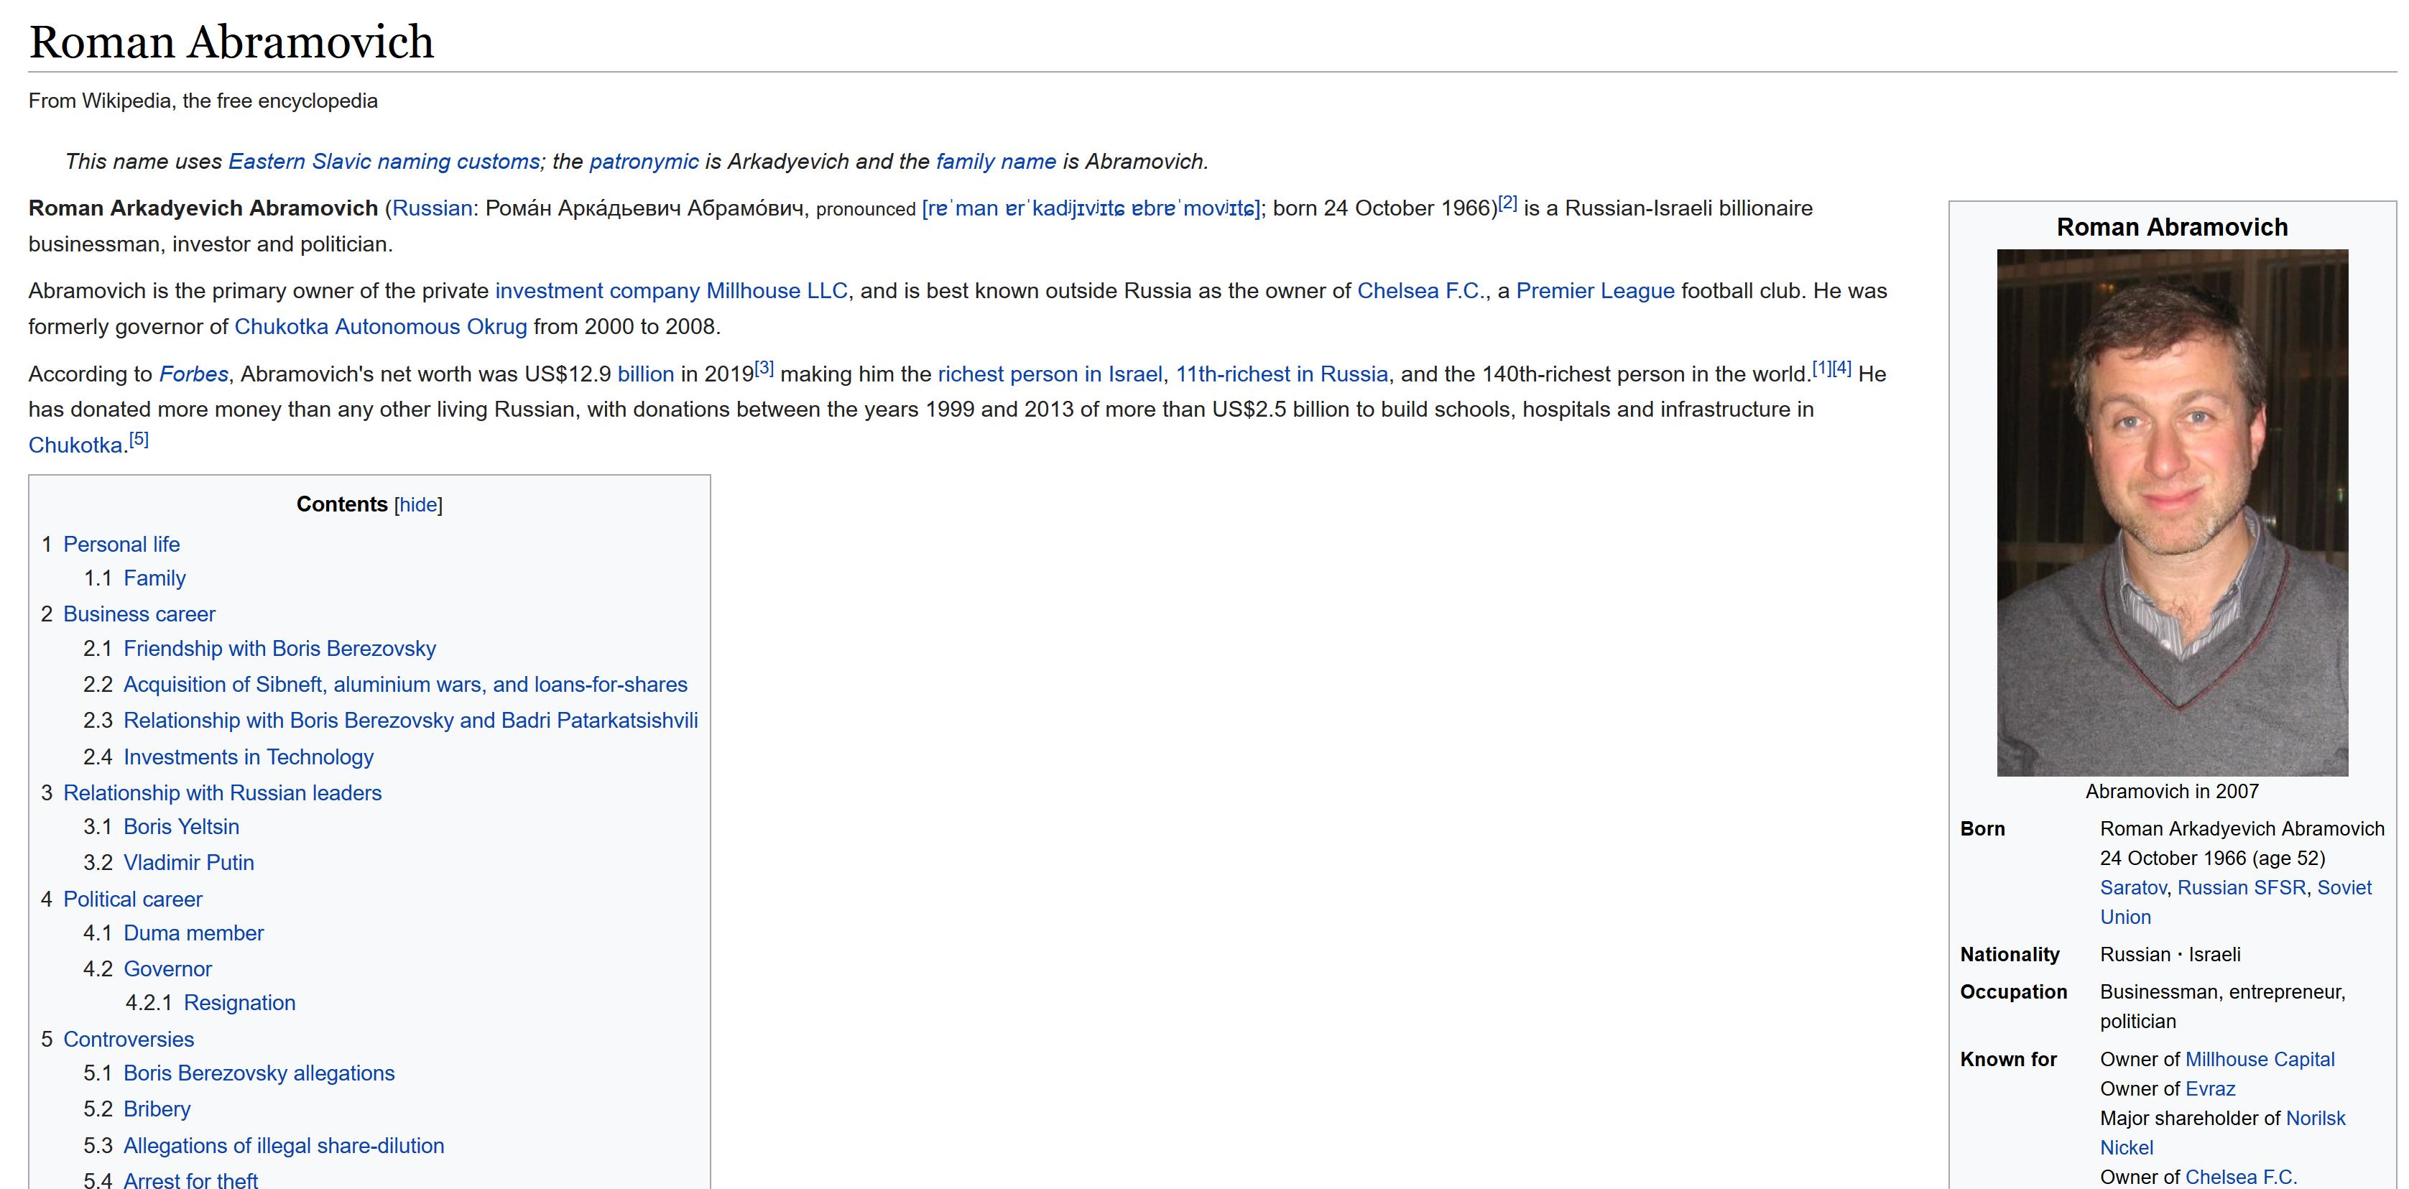Go to Political career section
Screen dimensions: 2409x1189
point(133,899)
